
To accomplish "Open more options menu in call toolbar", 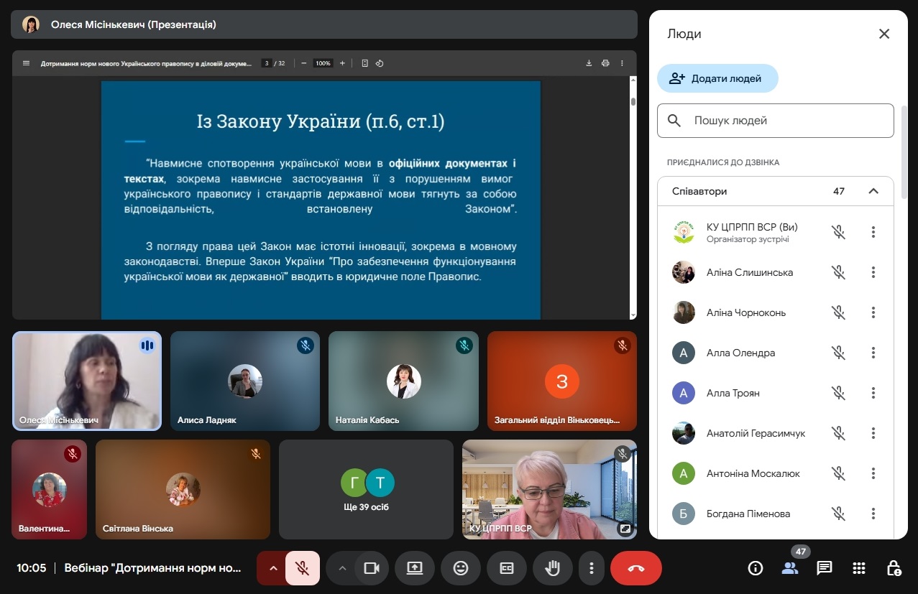I will click(592, 568).
